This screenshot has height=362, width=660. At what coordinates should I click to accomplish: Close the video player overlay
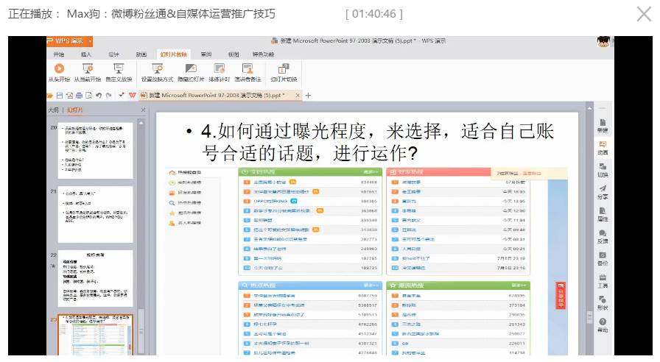pyautogui.click(x=644, y=14)
